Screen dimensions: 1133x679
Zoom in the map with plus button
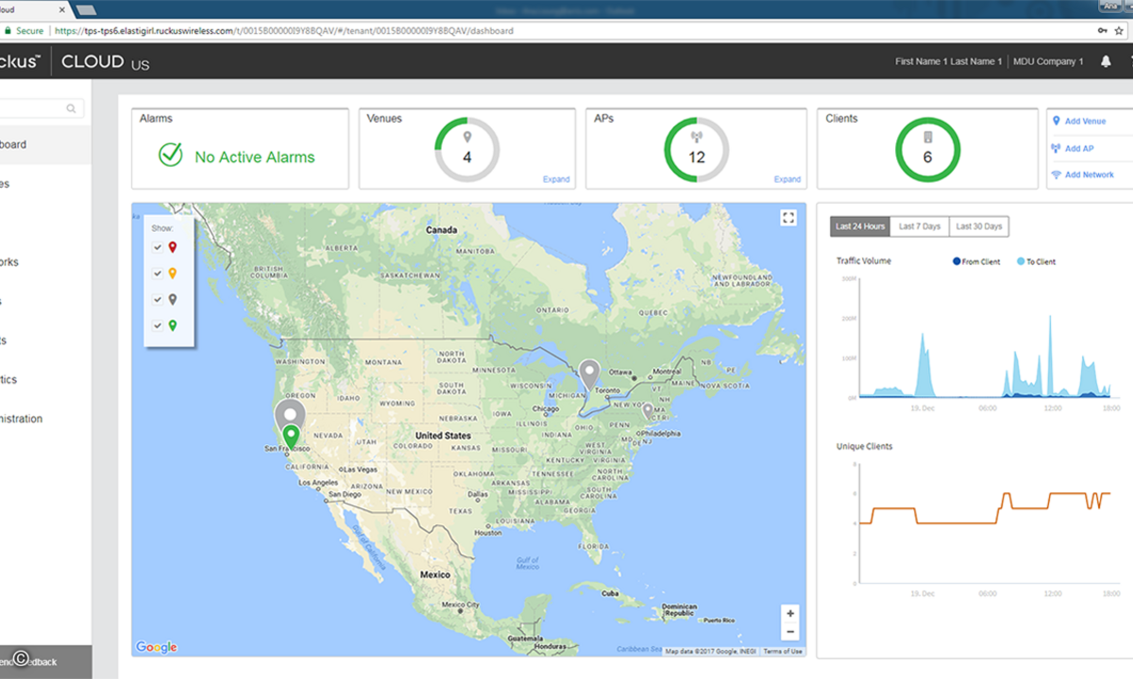pos(790,613)
